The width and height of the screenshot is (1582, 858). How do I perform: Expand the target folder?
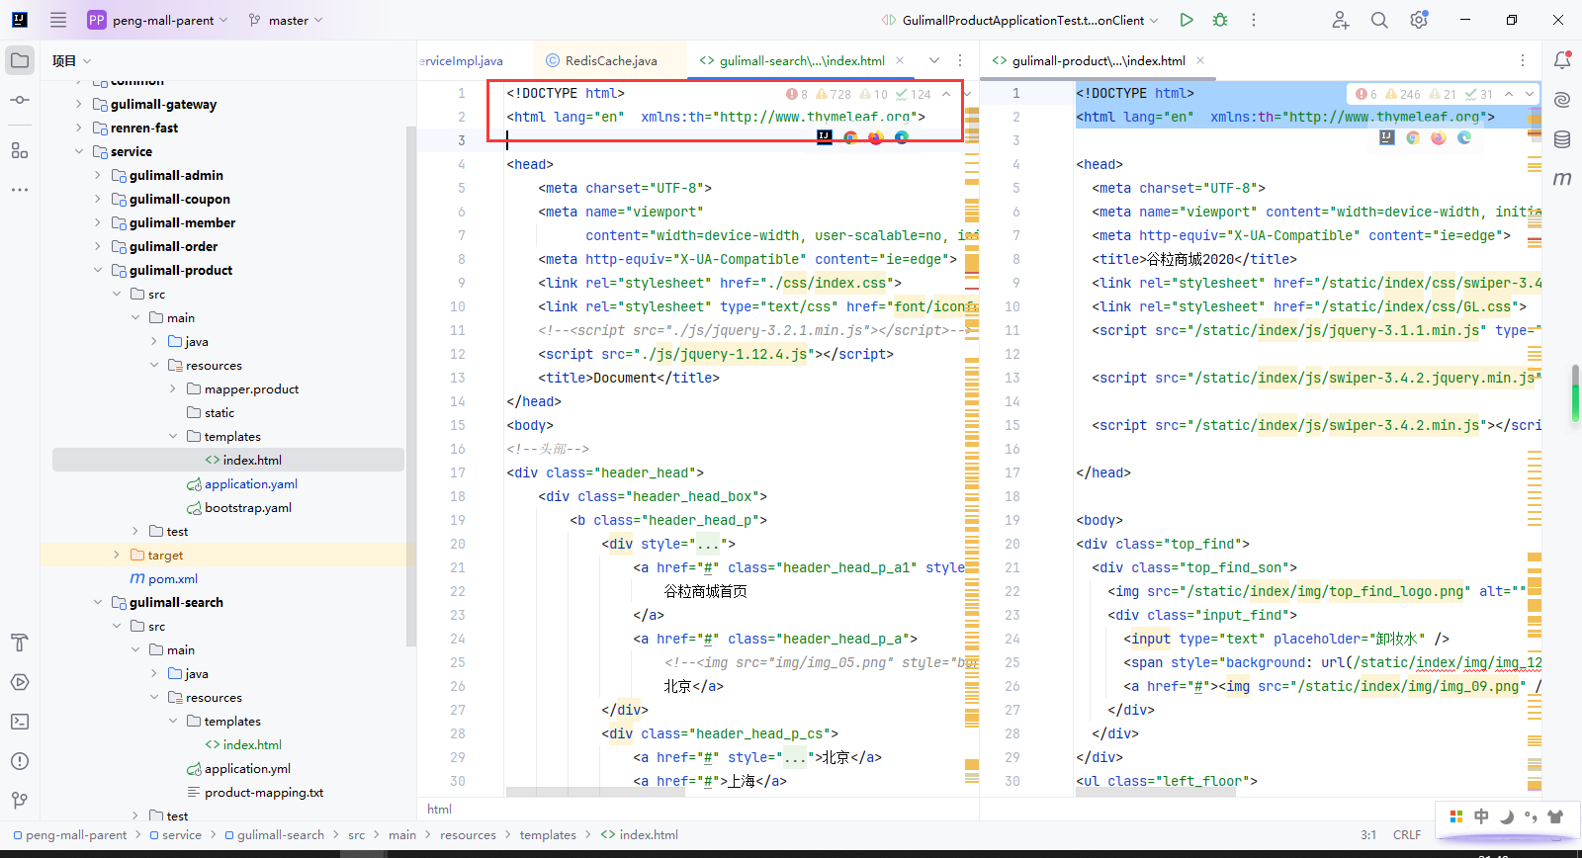pos(117,555)
